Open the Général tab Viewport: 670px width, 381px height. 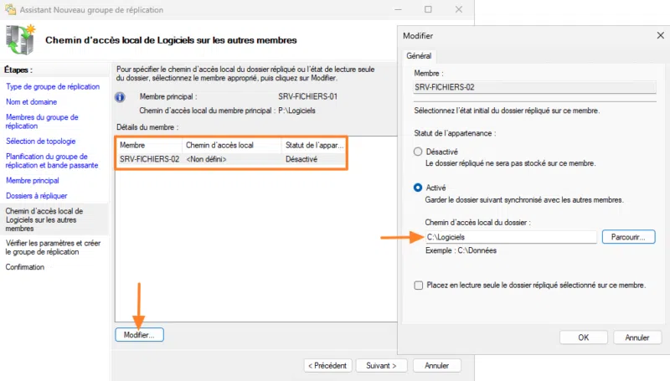(419, 55)
